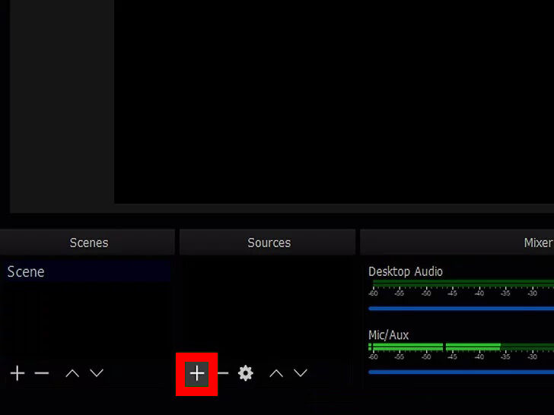This screenshot has height=415, width=554.
Task: Move the selected source down
Action: (x=301, y=373)
